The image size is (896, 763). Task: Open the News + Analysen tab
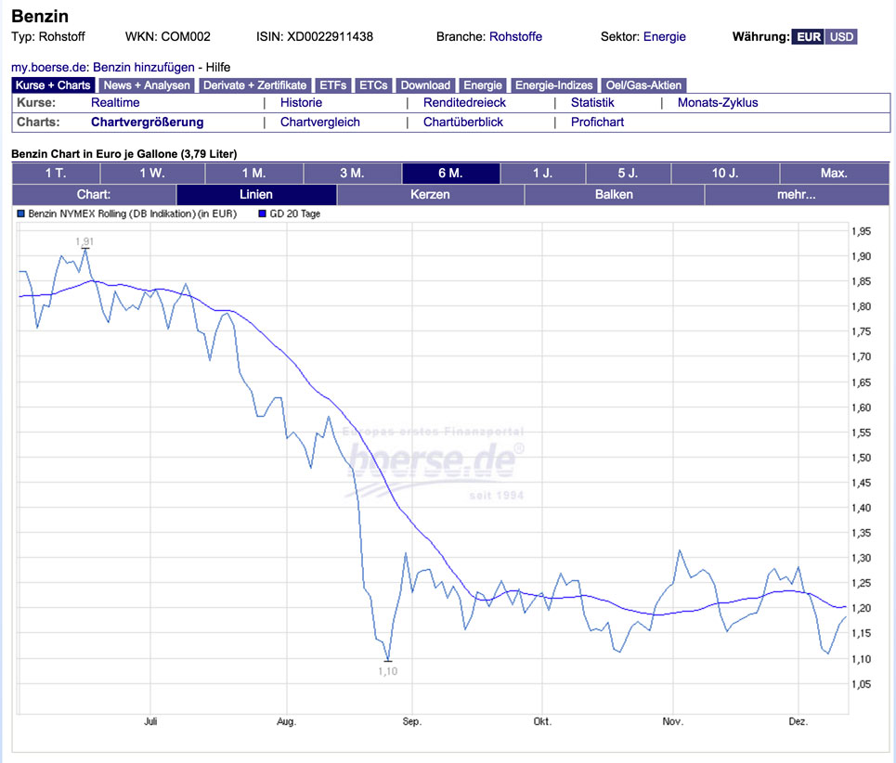147,85
